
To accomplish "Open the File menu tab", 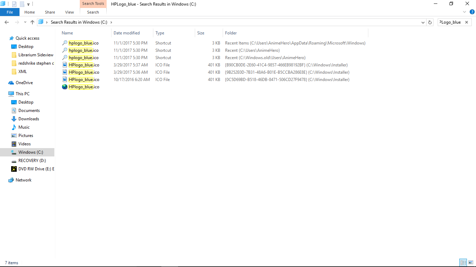I will point(10,12).
